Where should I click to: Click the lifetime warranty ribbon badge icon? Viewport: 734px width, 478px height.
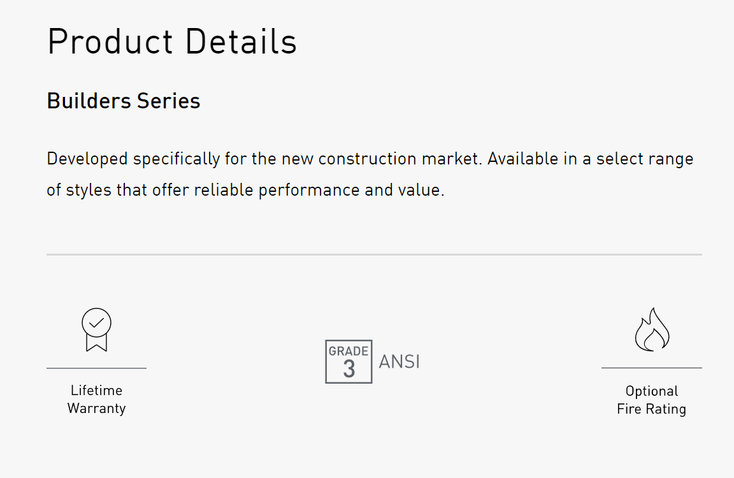[x=96, y=330]
